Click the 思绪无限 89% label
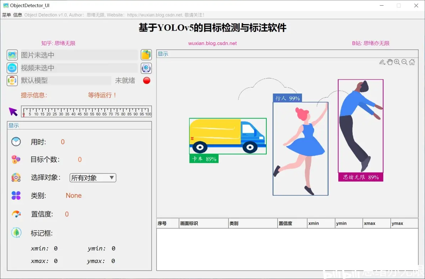Image resolution: width=425 pixels, height=279 pixels. click(361, 177)
